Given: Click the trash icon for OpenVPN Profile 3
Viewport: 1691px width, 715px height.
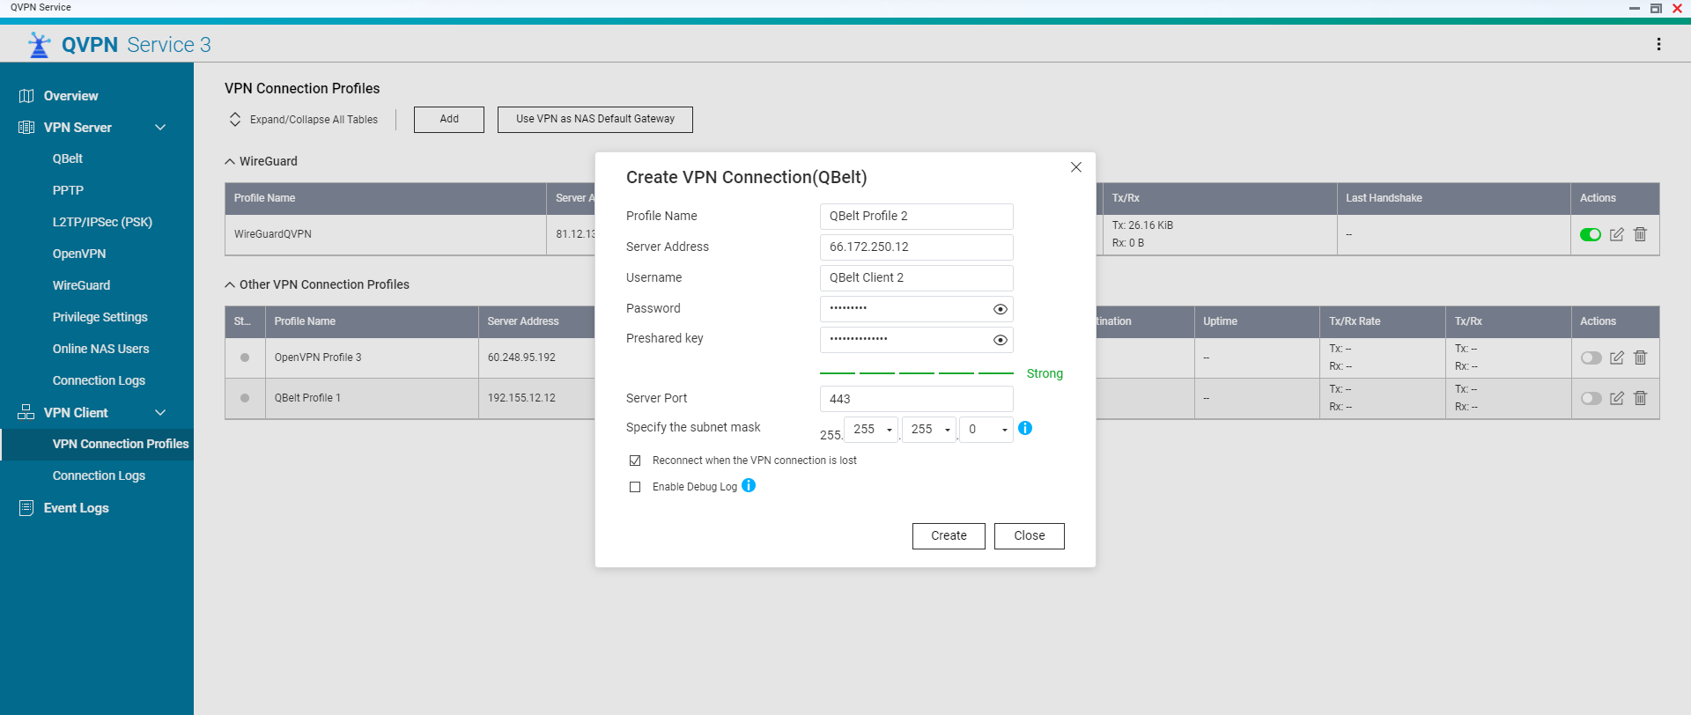Looking at the screenshot, I should coord(1640,357).
